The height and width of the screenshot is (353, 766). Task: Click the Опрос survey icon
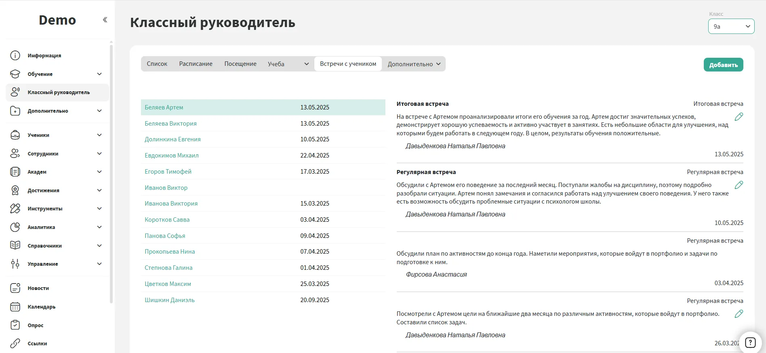point(15,325)
